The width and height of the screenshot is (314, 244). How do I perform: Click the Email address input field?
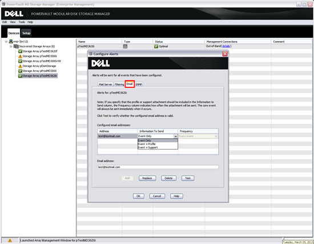click(x=158, y=167)
